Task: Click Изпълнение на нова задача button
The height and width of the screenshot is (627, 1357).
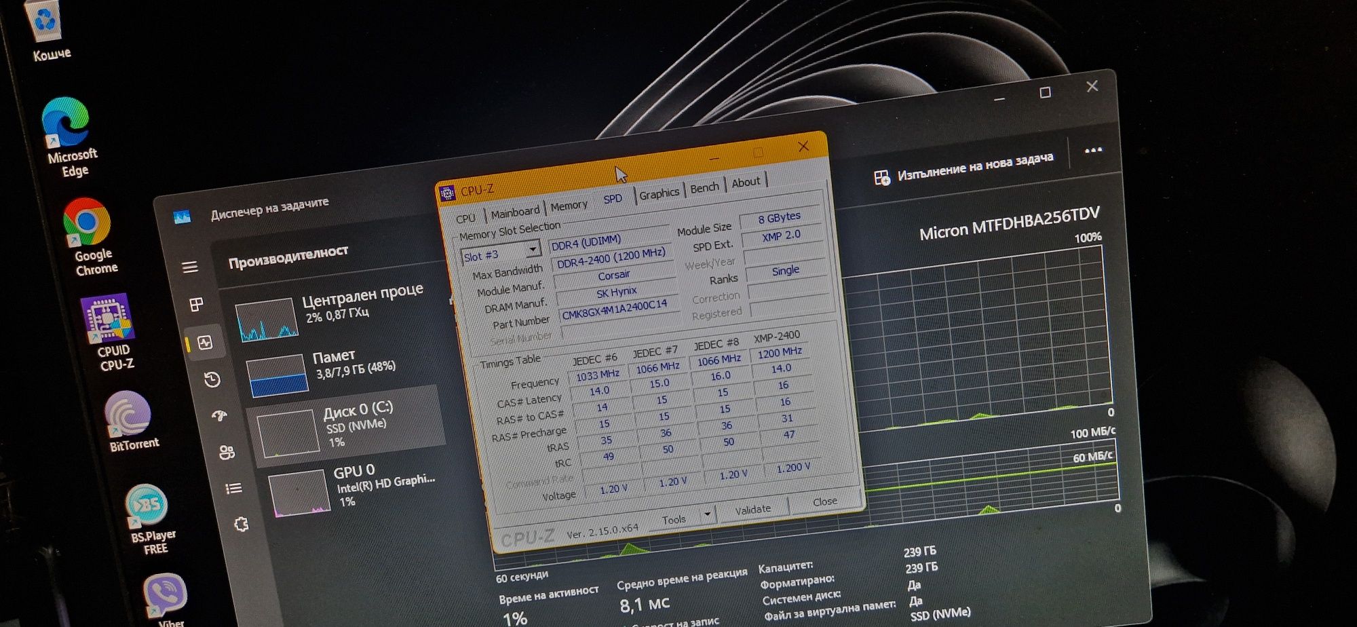Action: coord(963,168)
